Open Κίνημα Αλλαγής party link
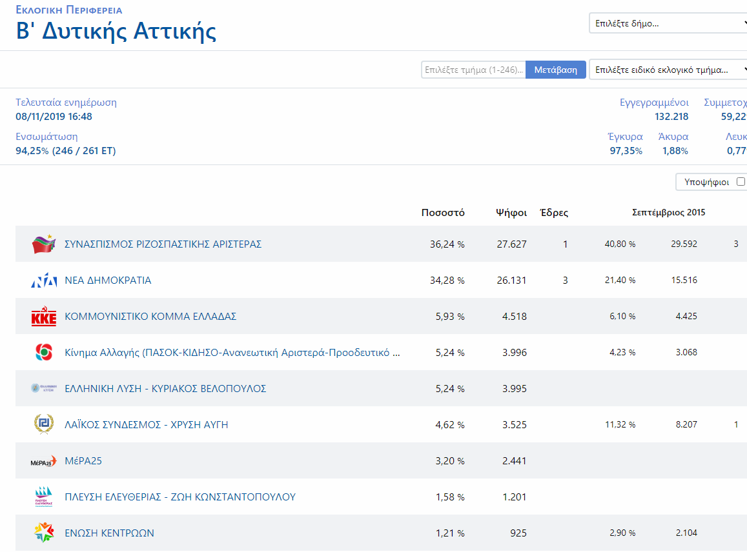 click(232, 353)
